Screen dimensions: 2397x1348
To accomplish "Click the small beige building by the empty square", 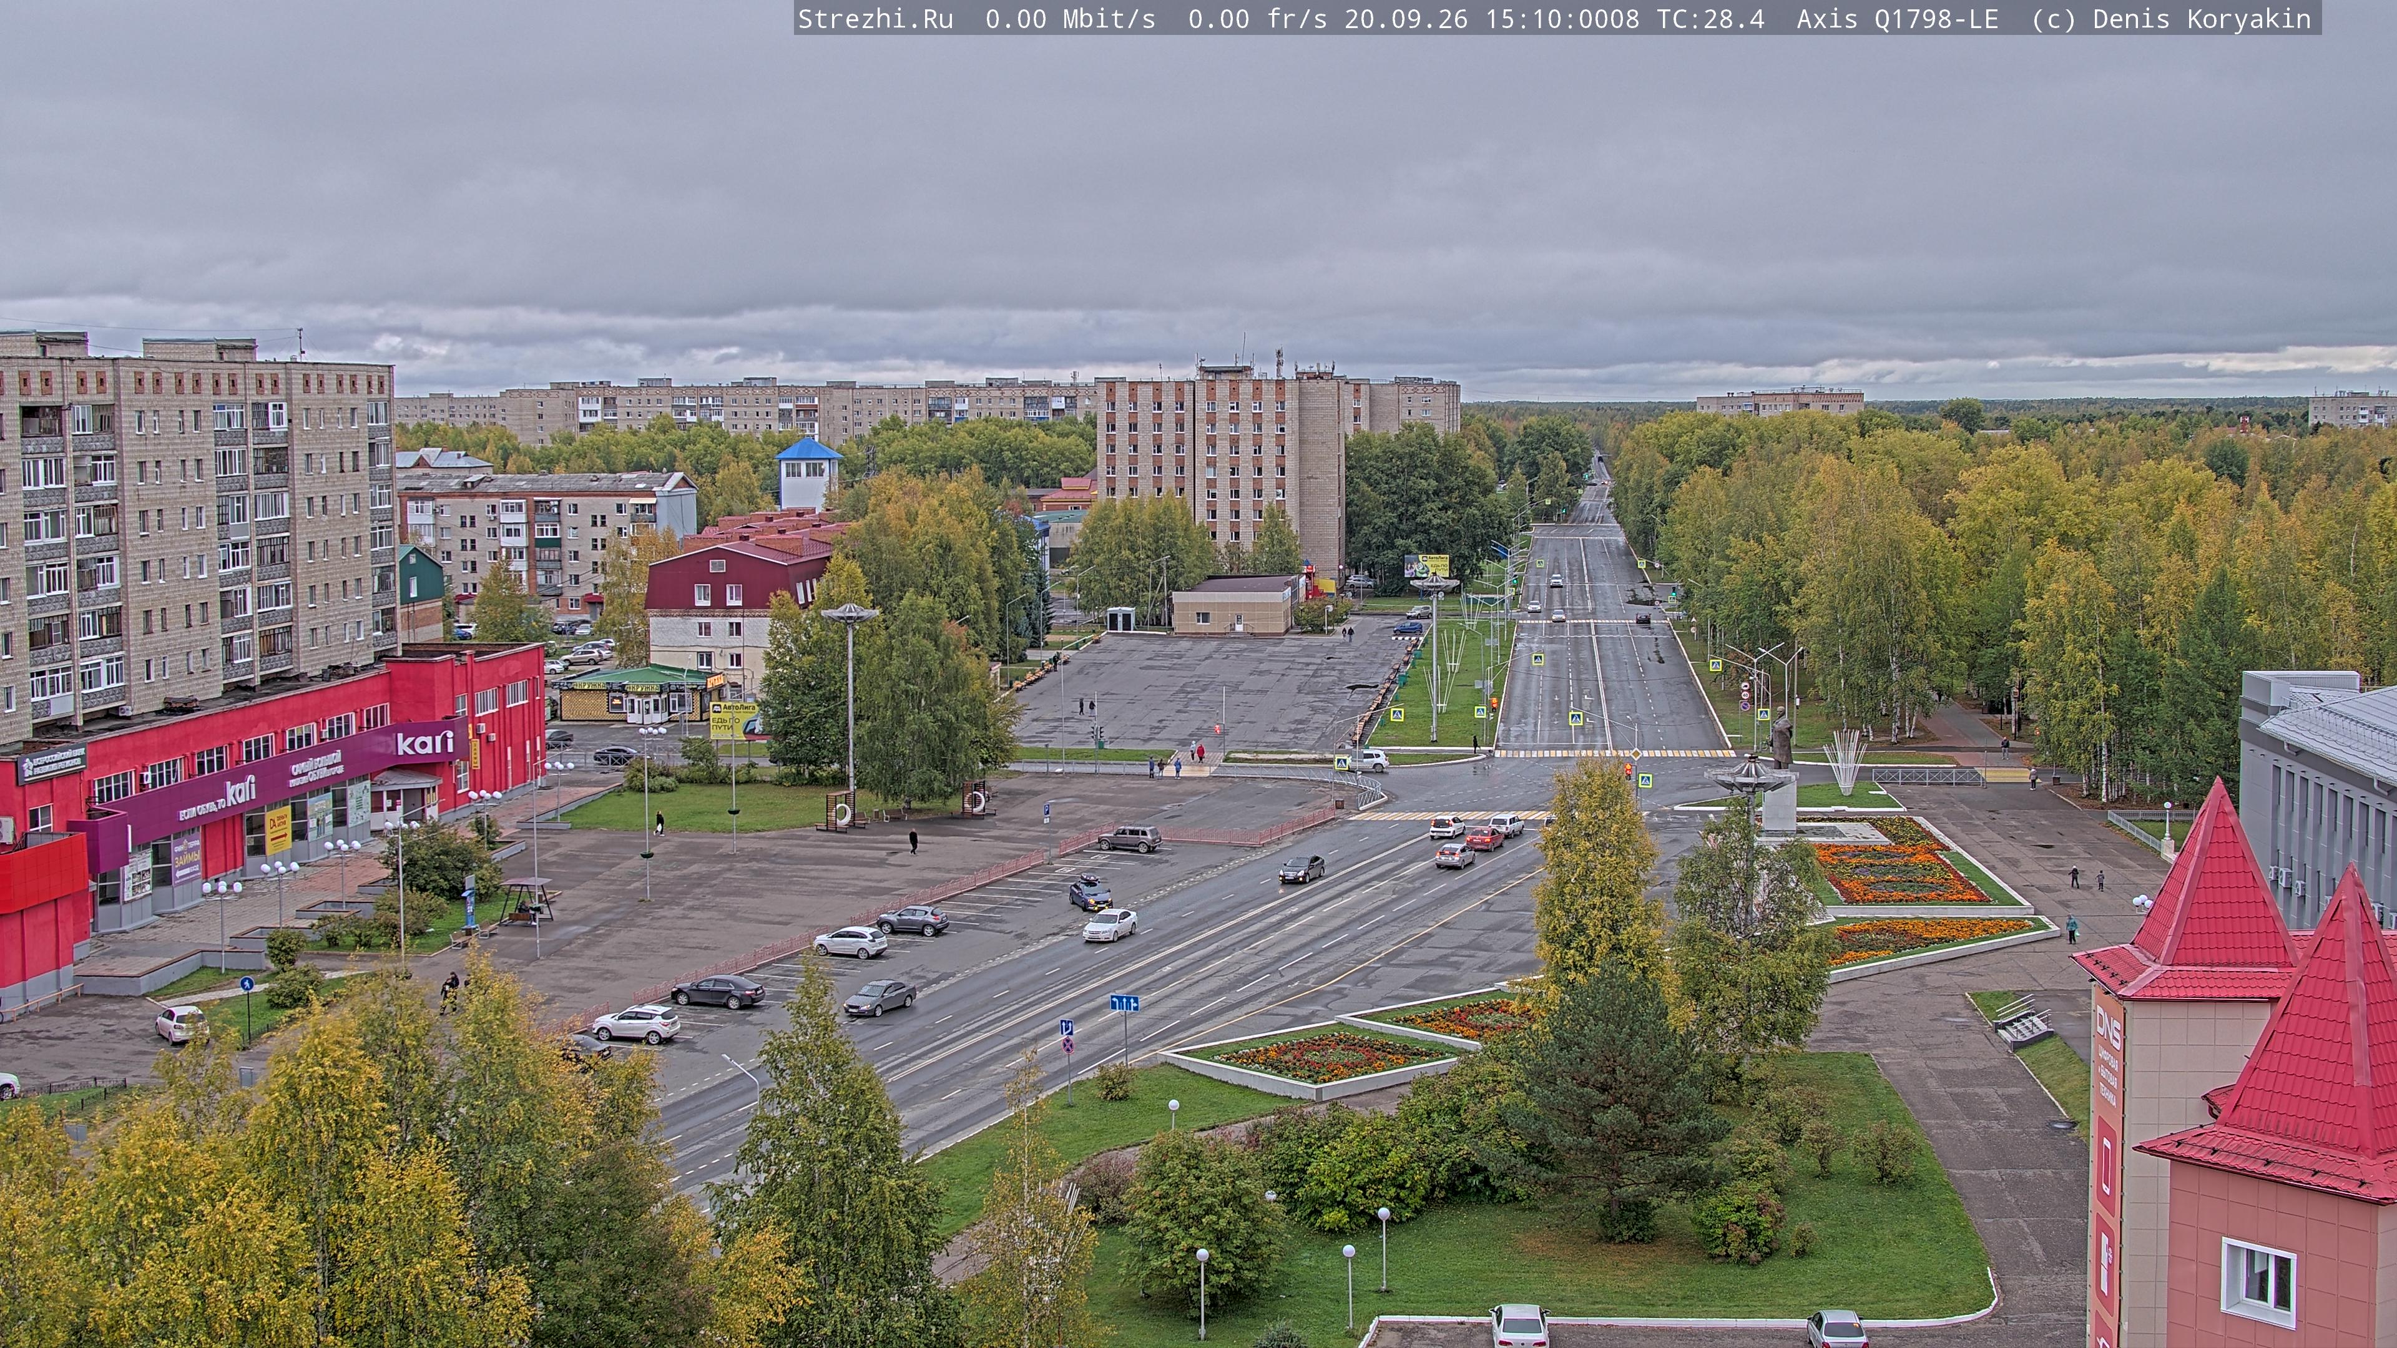I will click(x=1234, y=603).
